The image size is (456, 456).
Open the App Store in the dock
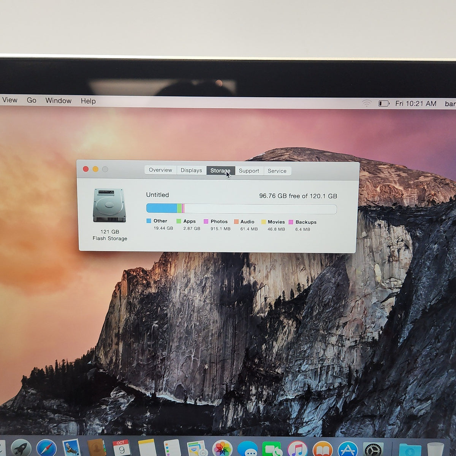pyautogui.click(x=348, y=449)
